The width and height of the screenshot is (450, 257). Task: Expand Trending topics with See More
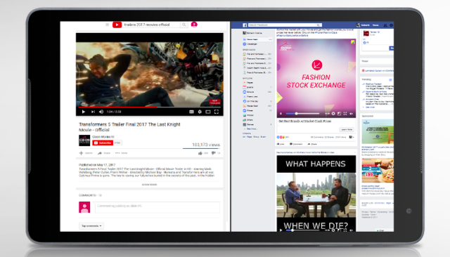[370, 107]
